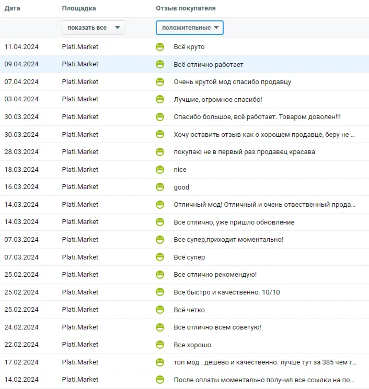The width and height of the screenshot is (369, 389).
Task: Click smiley icon beside 'Всё отлично работает'
Action: click(x=160, y=64)
